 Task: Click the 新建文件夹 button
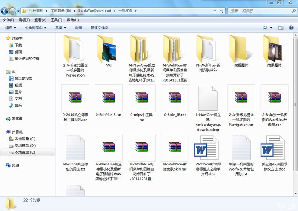pyautogui.click(x=99, y=28)
